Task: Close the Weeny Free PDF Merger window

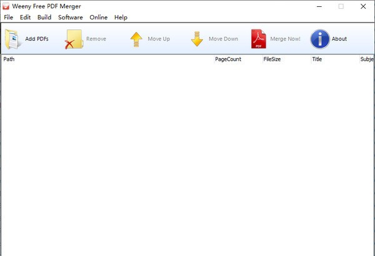Action: tap(363, 6)
